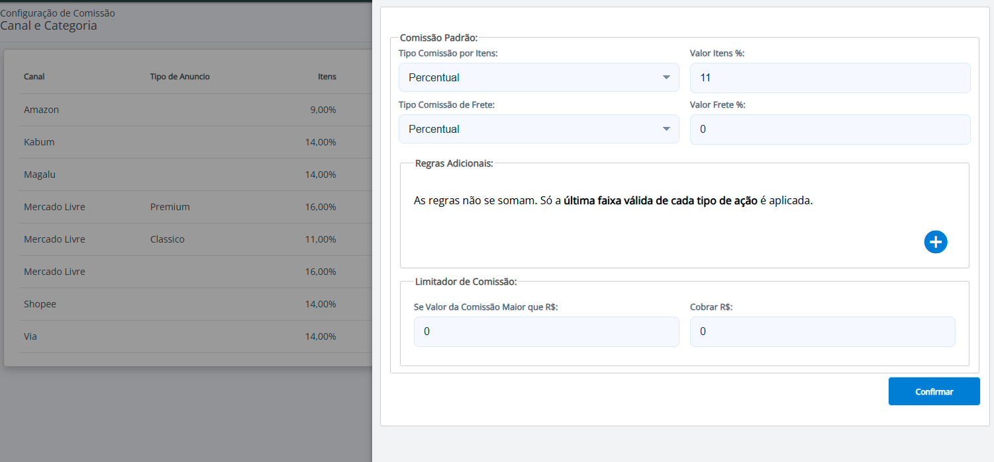Viewport: 994px width, 462px height.
Task: Select the Mercado Livre Classico row
Action: 195,239
